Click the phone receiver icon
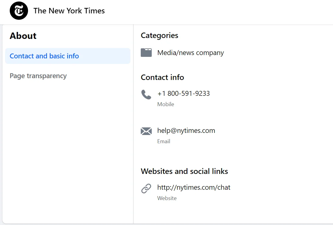This screenshot has height=225, width=333. point(146,94)
